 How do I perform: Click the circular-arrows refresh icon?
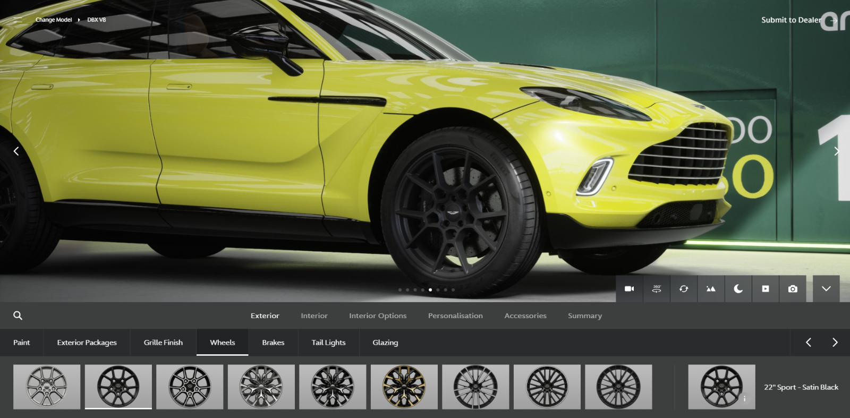click(x=684, y=289)
